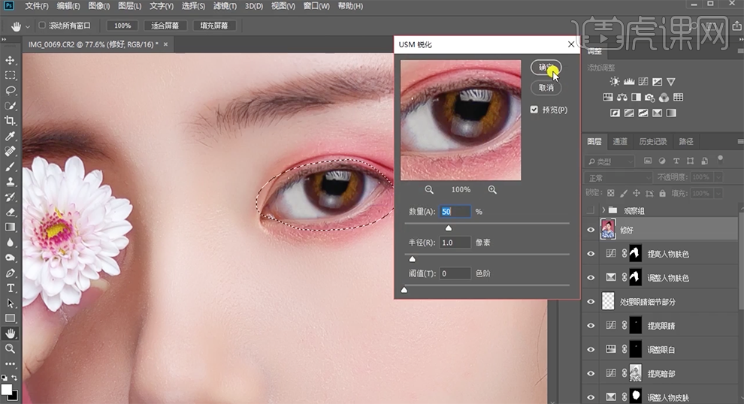Zoom in the USM preview

click(492, 190)
